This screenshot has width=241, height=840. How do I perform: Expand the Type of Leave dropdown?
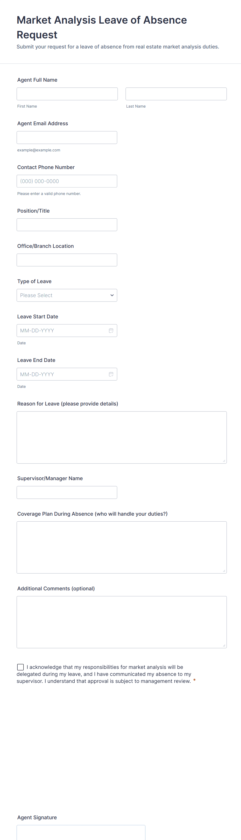coord(67,295)
